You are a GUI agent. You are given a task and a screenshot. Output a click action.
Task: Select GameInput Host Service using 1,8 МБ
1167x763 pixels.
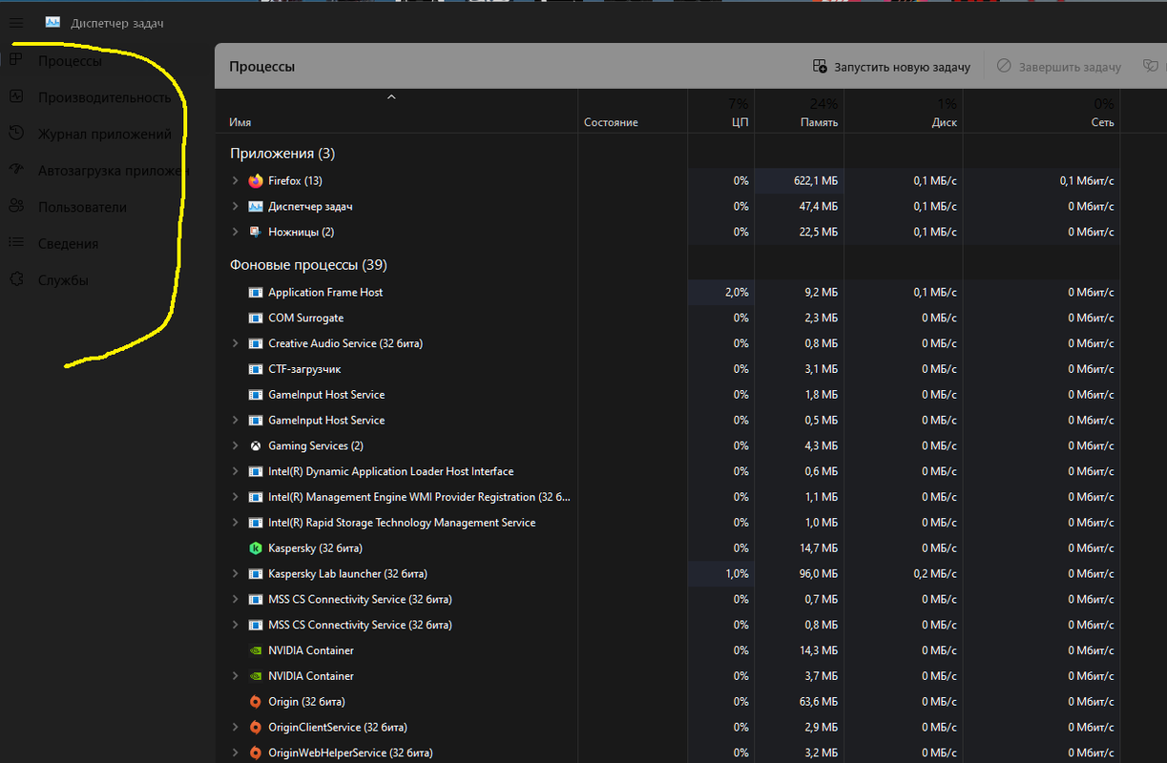point(326,395)
